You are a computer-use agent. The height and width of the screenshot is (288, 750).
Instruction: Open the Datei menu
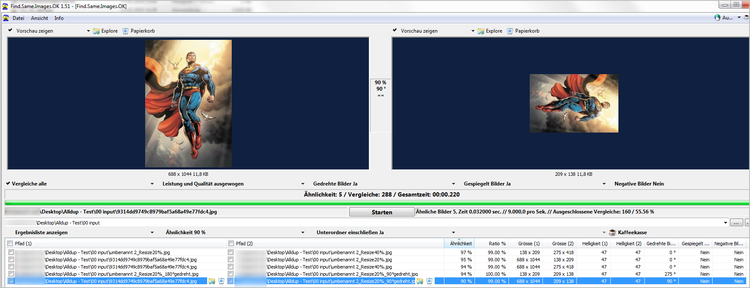coord(18,18)
